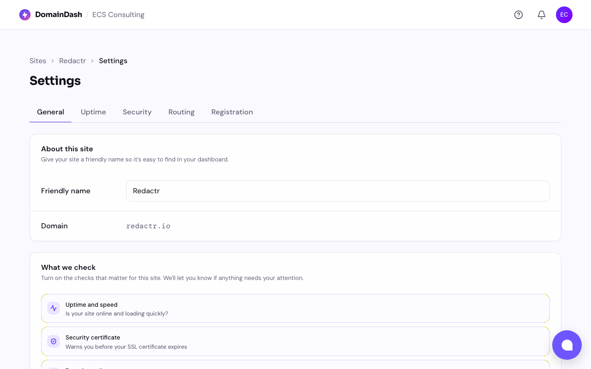
Task: Select the General tab
Action: pos(50,112)
